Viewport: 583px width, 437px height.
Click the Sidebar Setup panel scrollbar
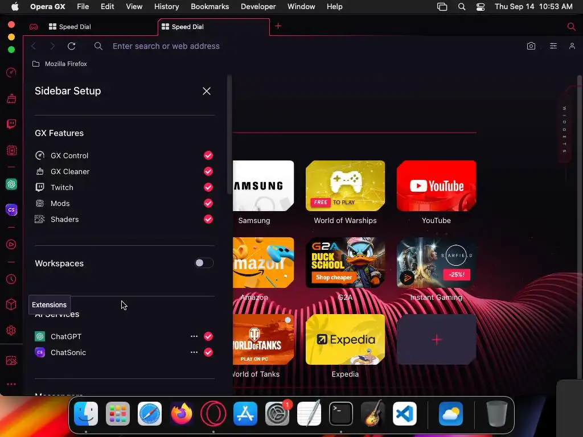pos(229,134)
